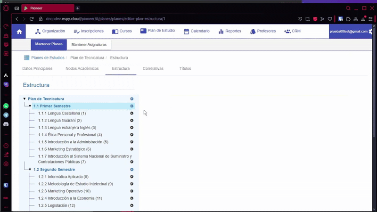The image size is (377, 212).
Task: Open the Calendario menu
Action: coord(197,31)
